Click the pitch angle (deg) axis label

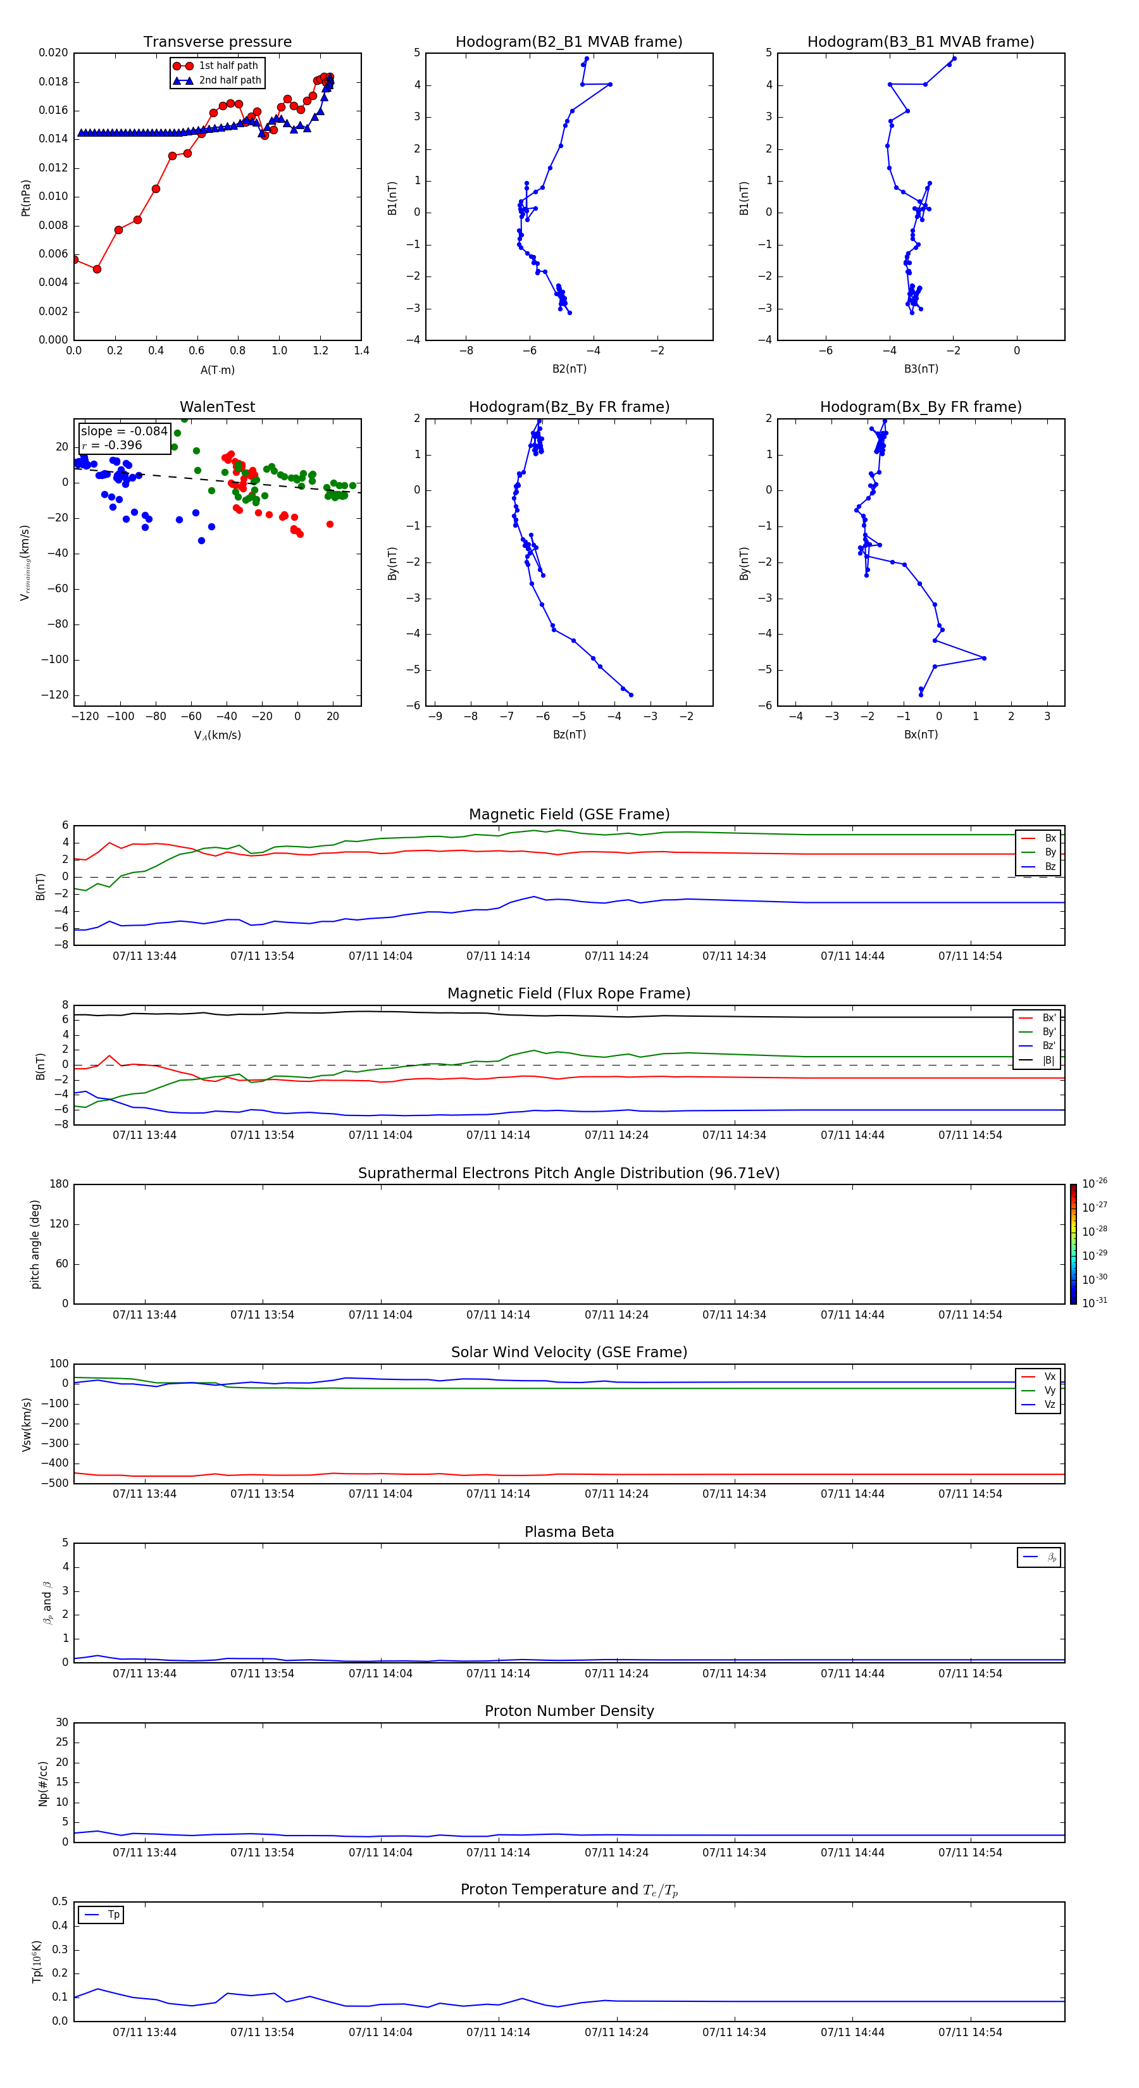tap(35, 1244)
